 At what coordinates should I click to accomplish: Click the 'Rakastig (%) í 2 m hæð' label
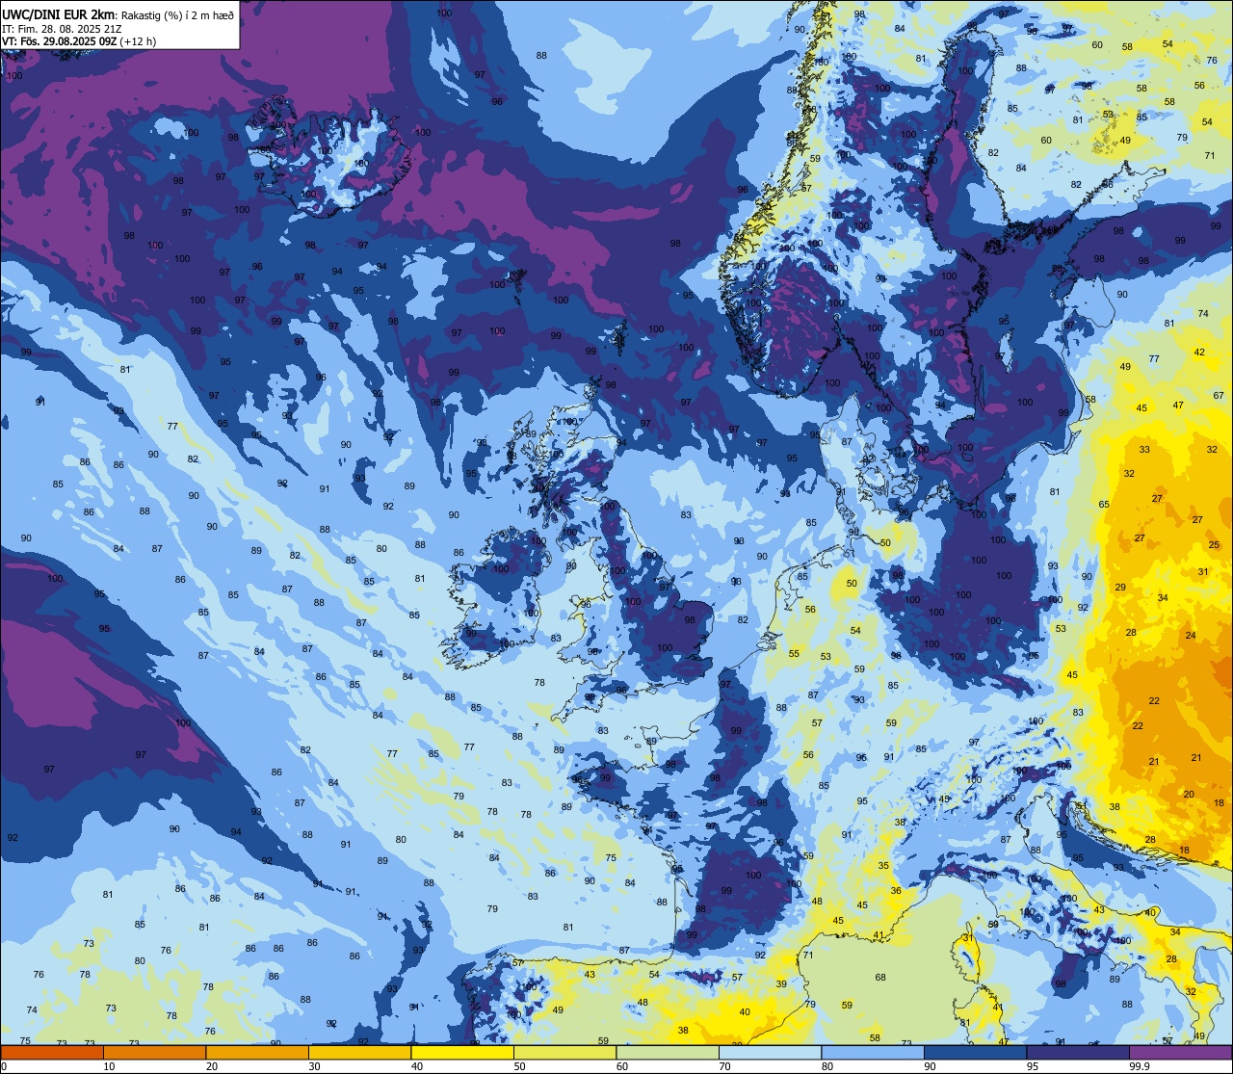click(177, 13)
